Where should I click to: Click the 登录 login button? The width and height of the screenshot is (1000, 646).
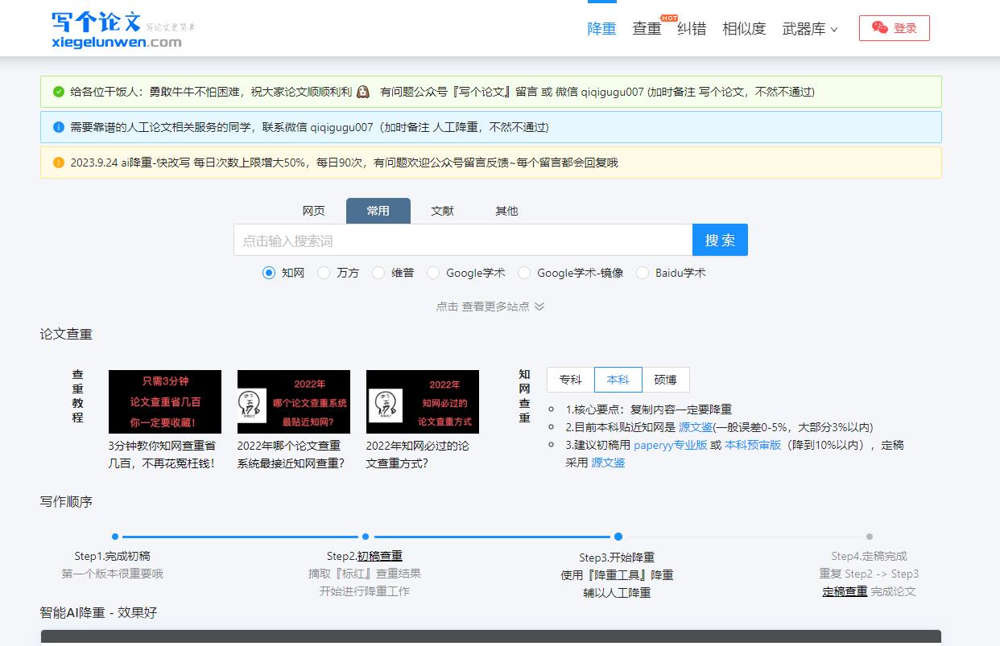895,28
